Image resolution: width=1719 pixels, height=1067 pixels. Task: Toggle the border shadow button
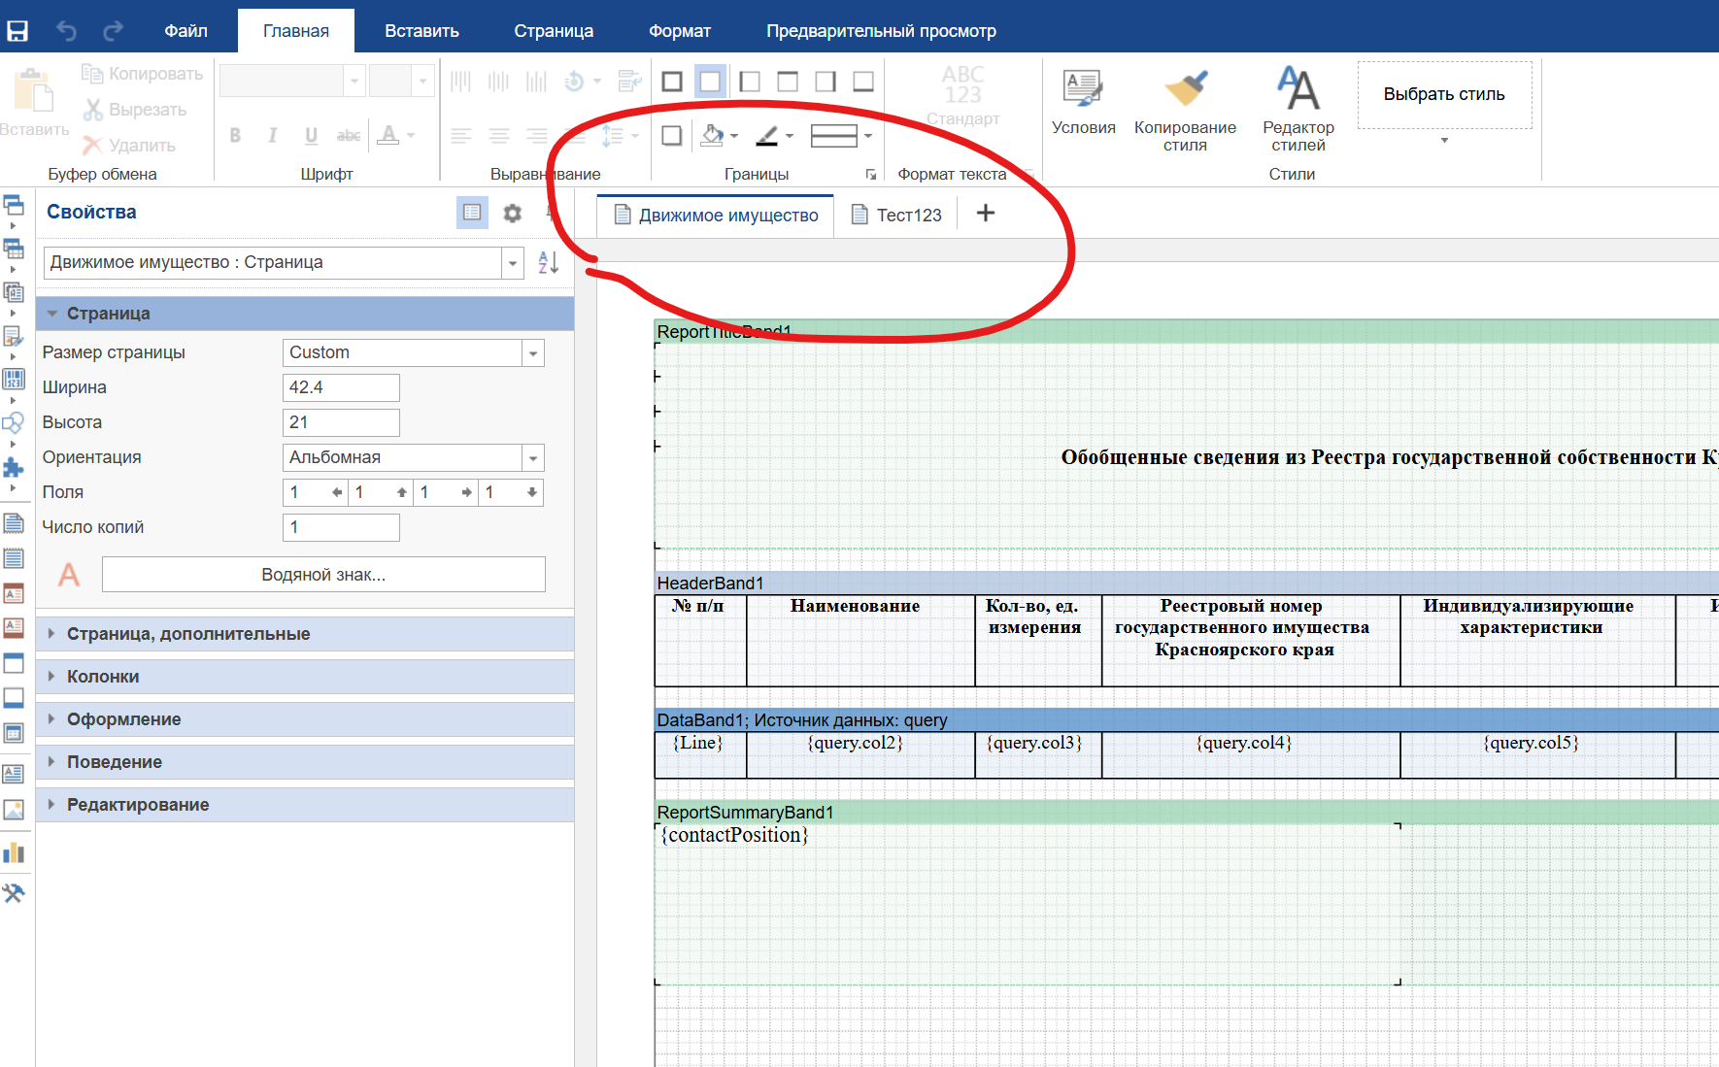coord(672,136)
